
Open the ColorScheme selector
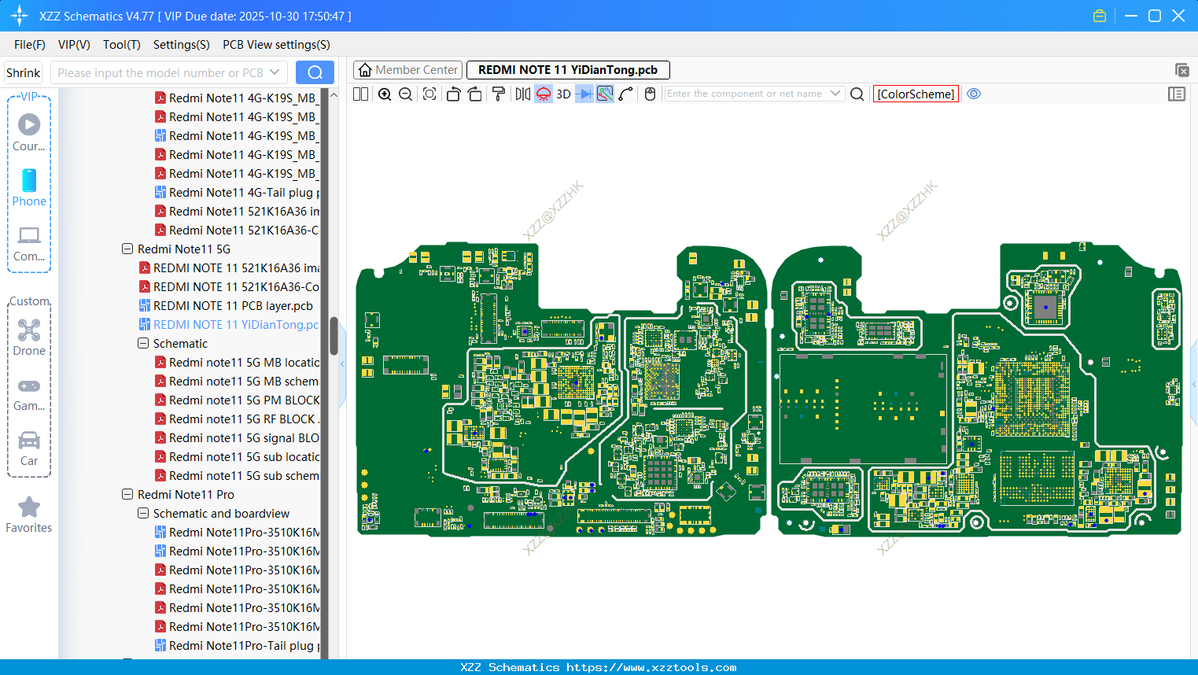(x=916, y=94)
